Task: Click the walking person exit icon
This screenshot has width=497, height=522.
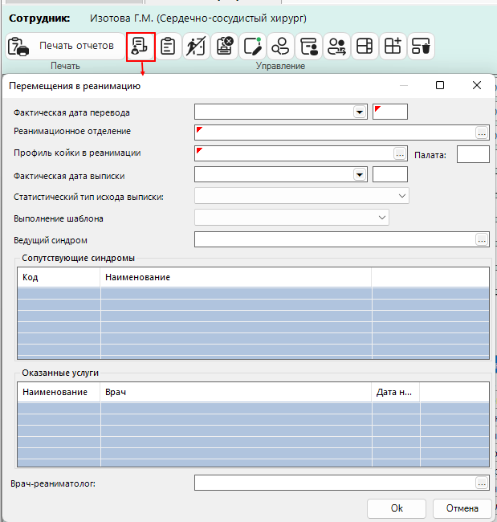Action: coord(196,47)
